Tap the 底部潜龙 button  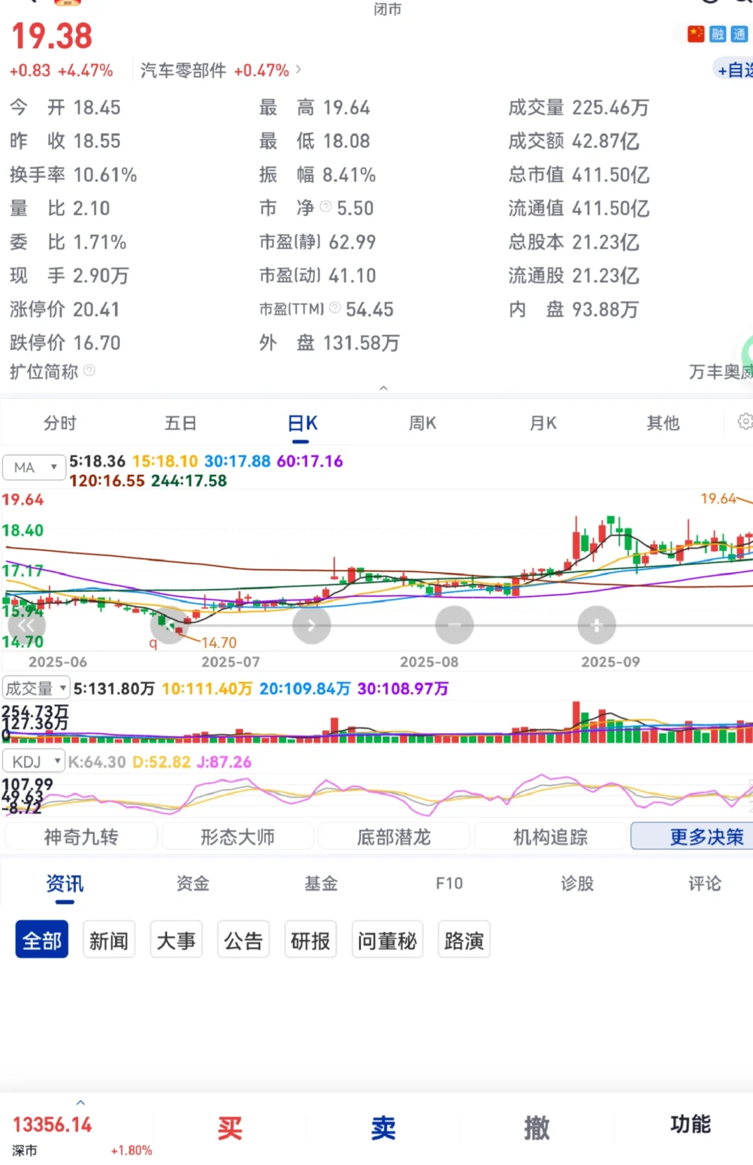(x=394, y=836)
